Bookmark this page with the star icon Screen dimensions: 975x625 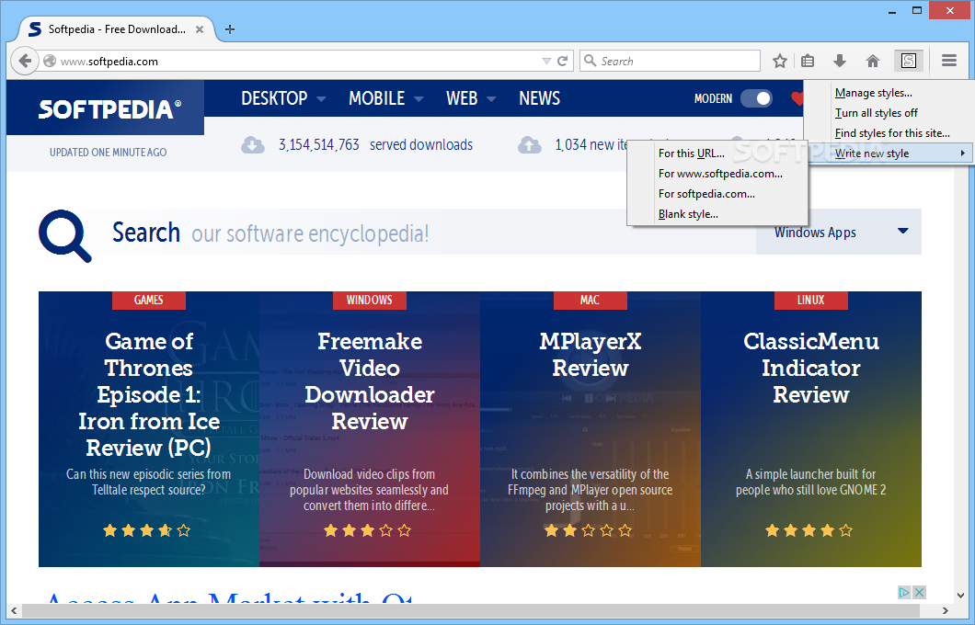(780, 61)
